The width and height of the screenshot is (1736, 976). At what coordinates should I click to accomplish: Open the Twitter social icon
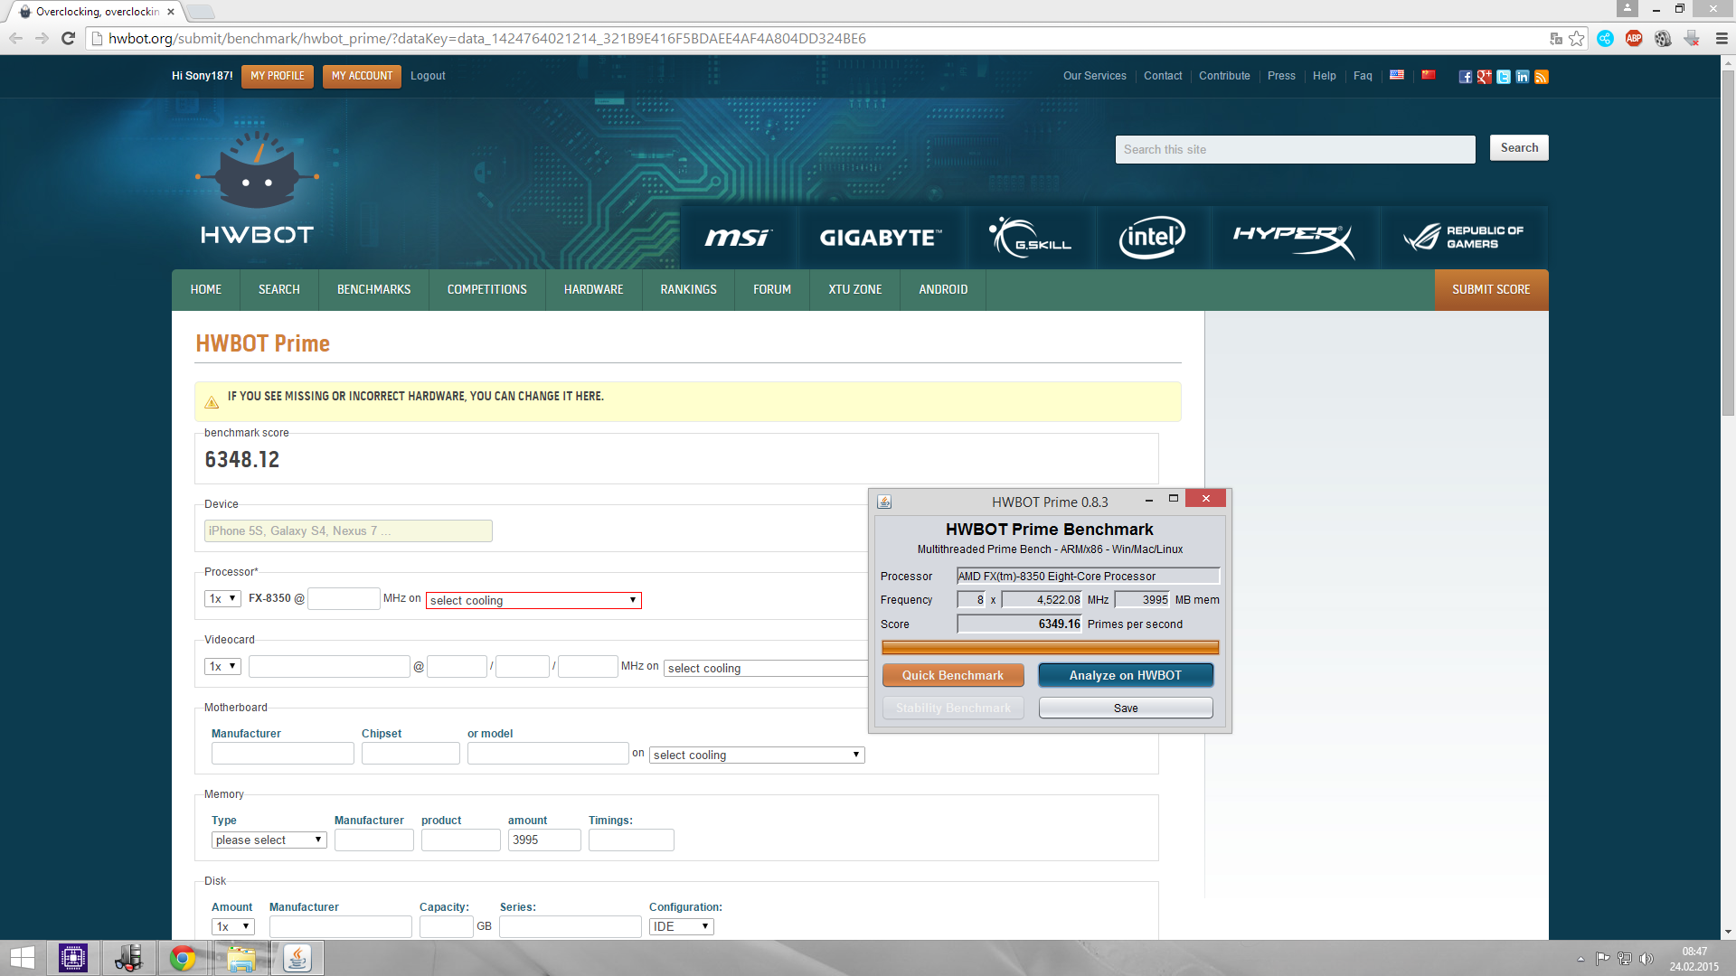[x=1503, y=77]
